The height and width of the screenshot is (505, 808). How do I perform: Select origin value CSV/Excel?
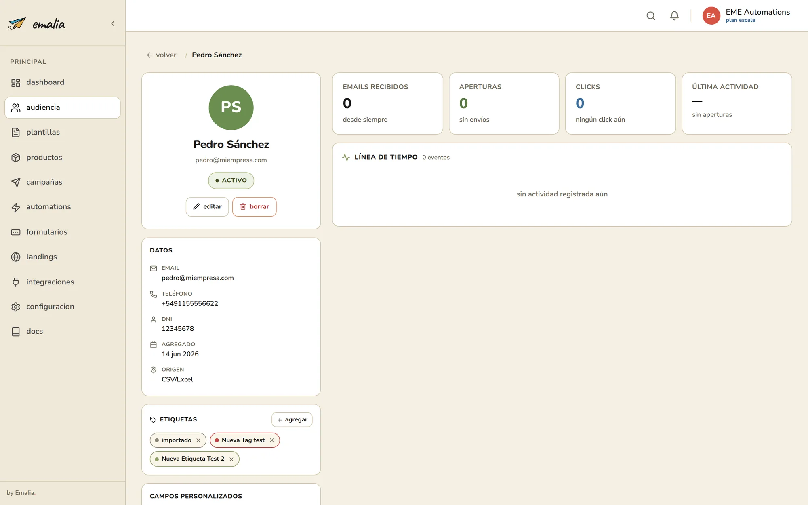177,379
